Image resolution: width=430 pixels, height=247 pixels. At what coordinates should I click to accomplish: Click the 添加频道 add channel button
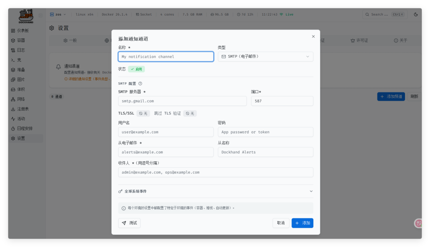(391, 96)
